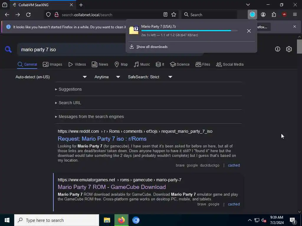Open the Firefox hamburger menu
The height and width of the screenshot is (226, 302).
point(295,15)
